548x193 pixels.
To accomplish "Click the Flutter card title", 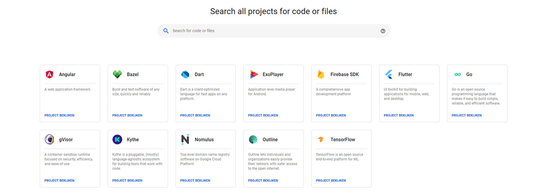I will (x=405, y=74).
